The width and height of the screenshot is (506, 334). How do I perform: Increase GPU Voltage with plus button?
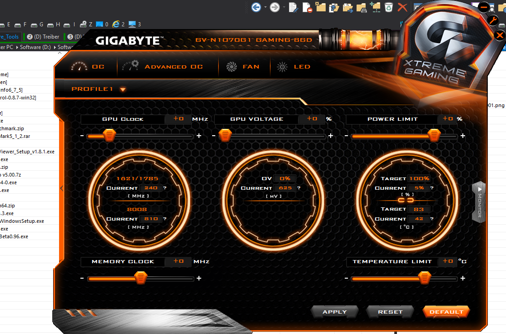(x=331, y=136)
